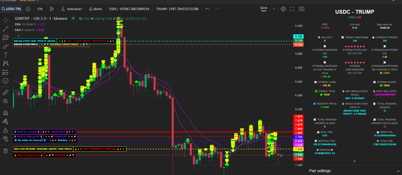
Task: Click the Short Trend Active label
Action: point(28,155)
